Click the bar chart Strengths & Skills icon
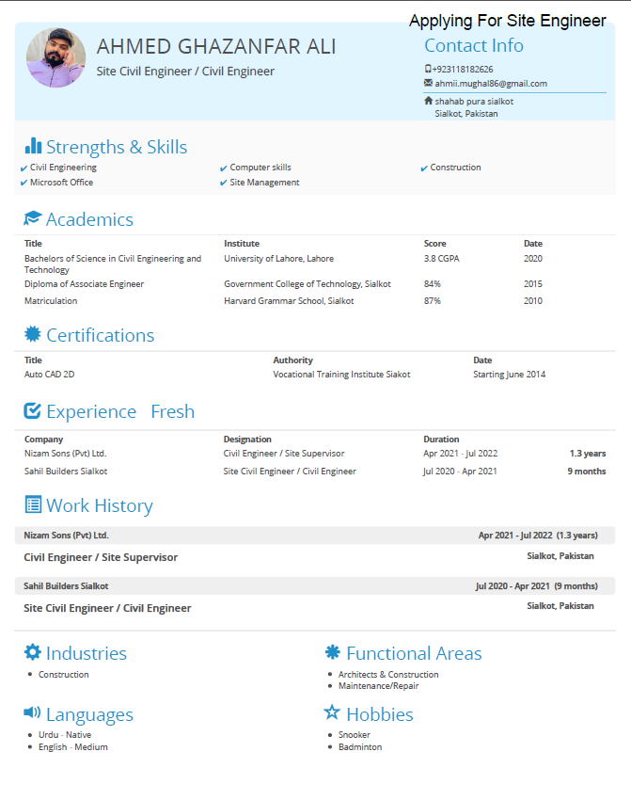Screen dimensions: 631x800 (x=33, y=146)
